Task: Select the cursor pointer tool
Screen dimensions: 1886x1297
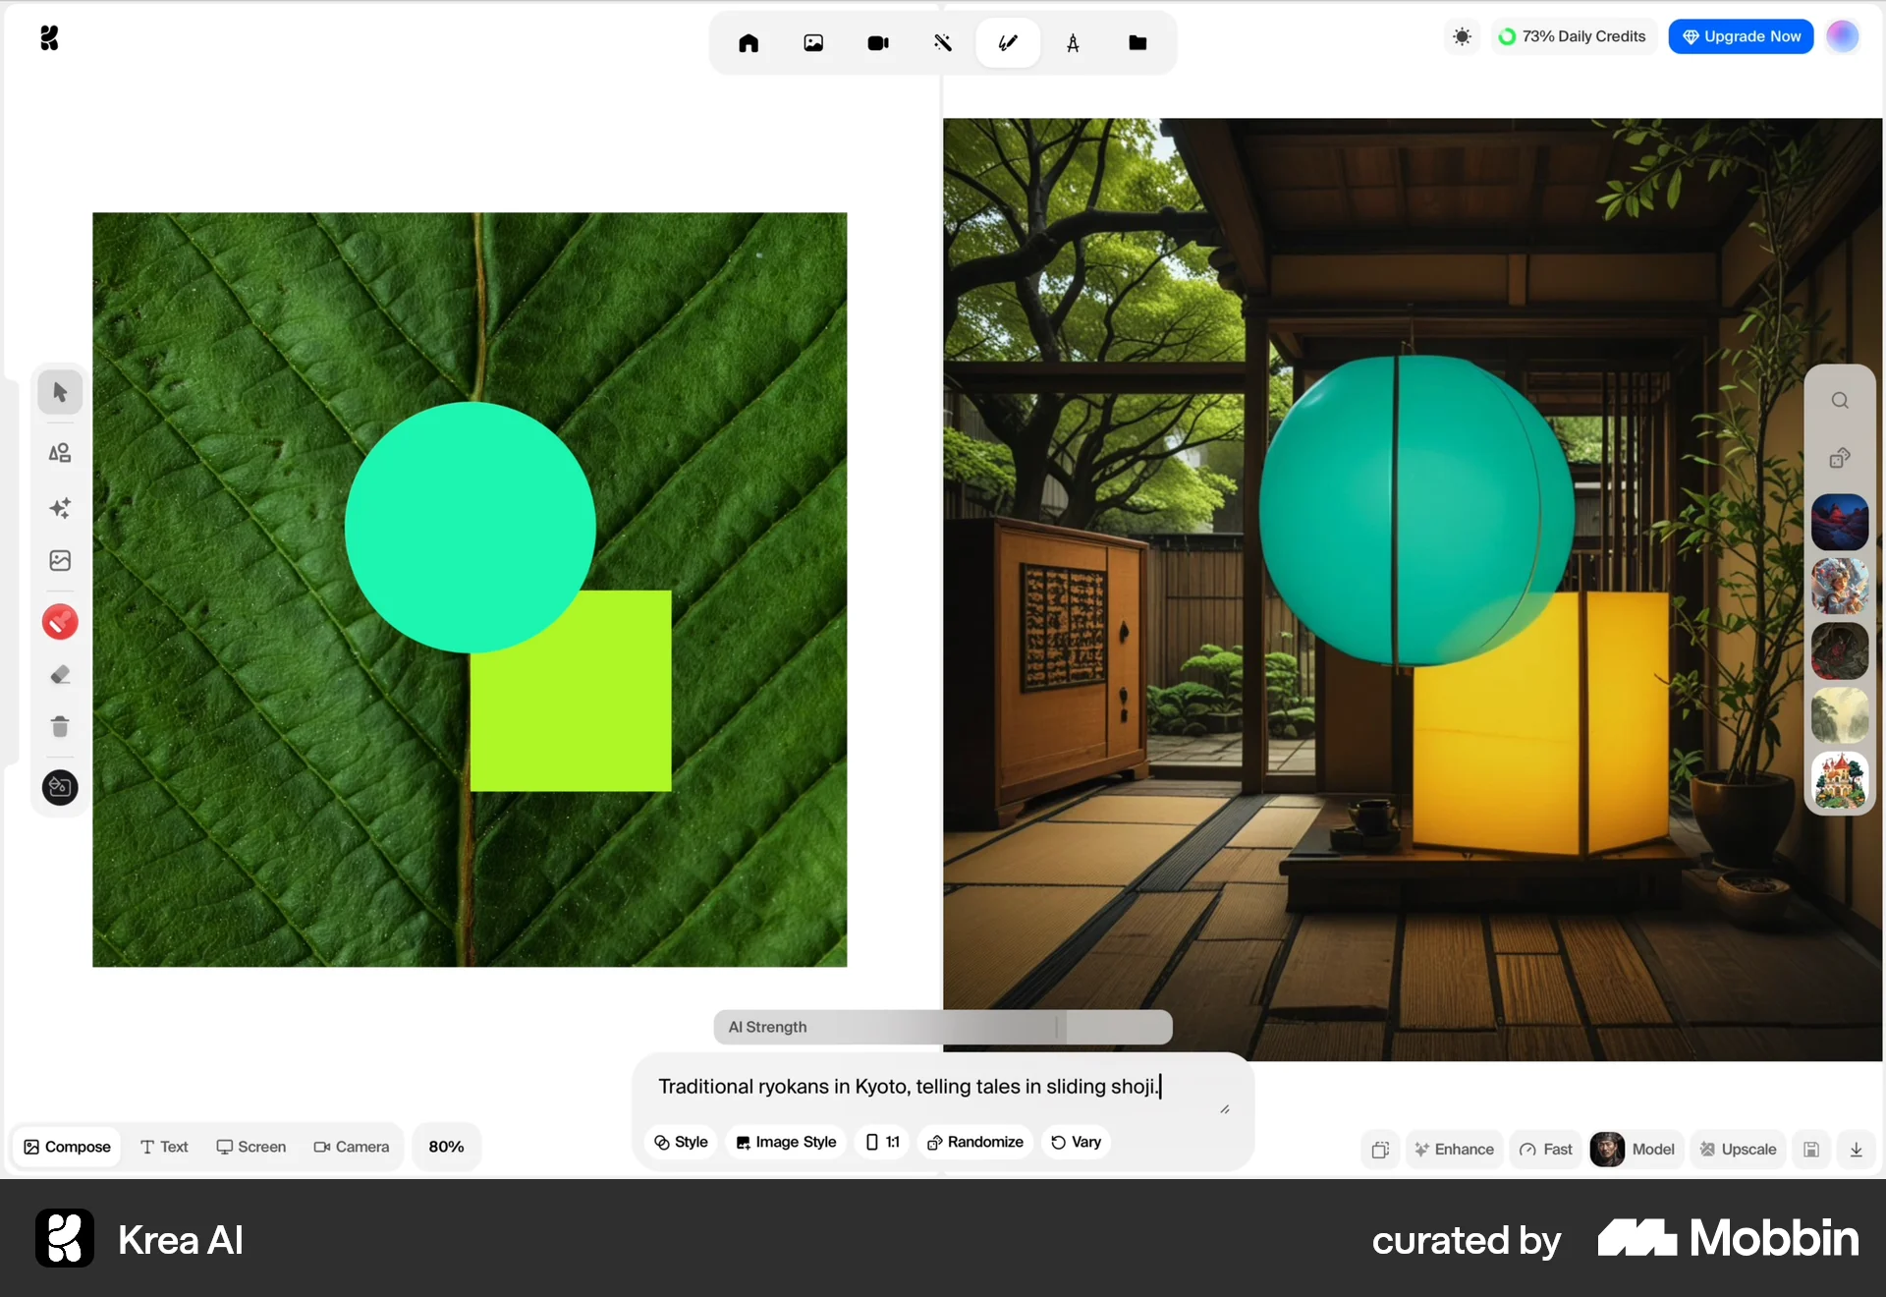Action: [60, 392]
